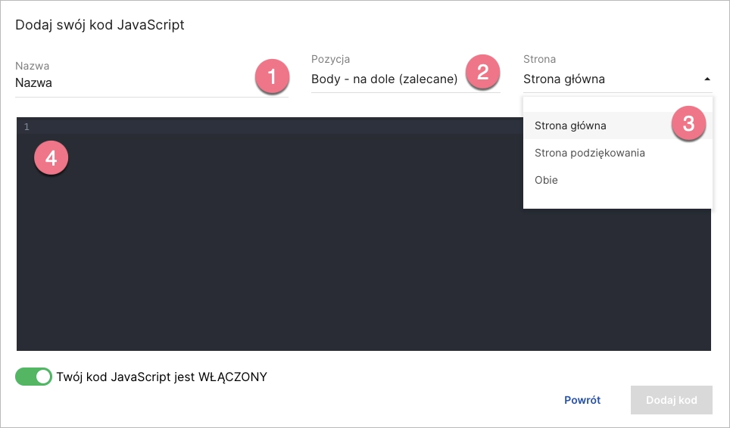Click the 'Pozycja' field label
The height and width of the screenshot is (428, 730).
pyautogui.click(x=330, y=59)
